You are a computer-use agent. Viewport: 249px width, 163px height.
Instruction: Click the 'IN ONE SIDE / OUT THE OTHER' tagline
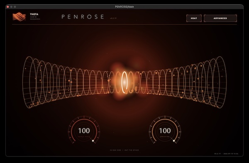click(124, 150)
